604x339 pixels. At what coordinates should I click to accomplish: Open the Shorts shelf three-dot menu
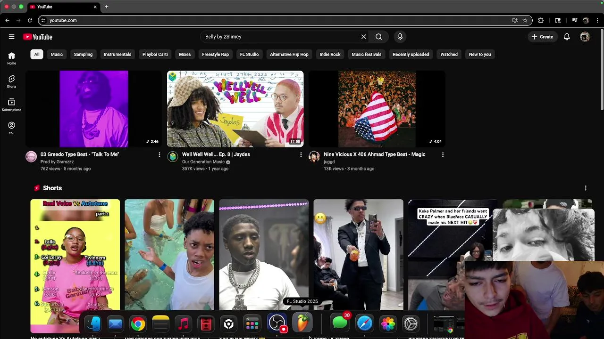[x=586, y=188]
